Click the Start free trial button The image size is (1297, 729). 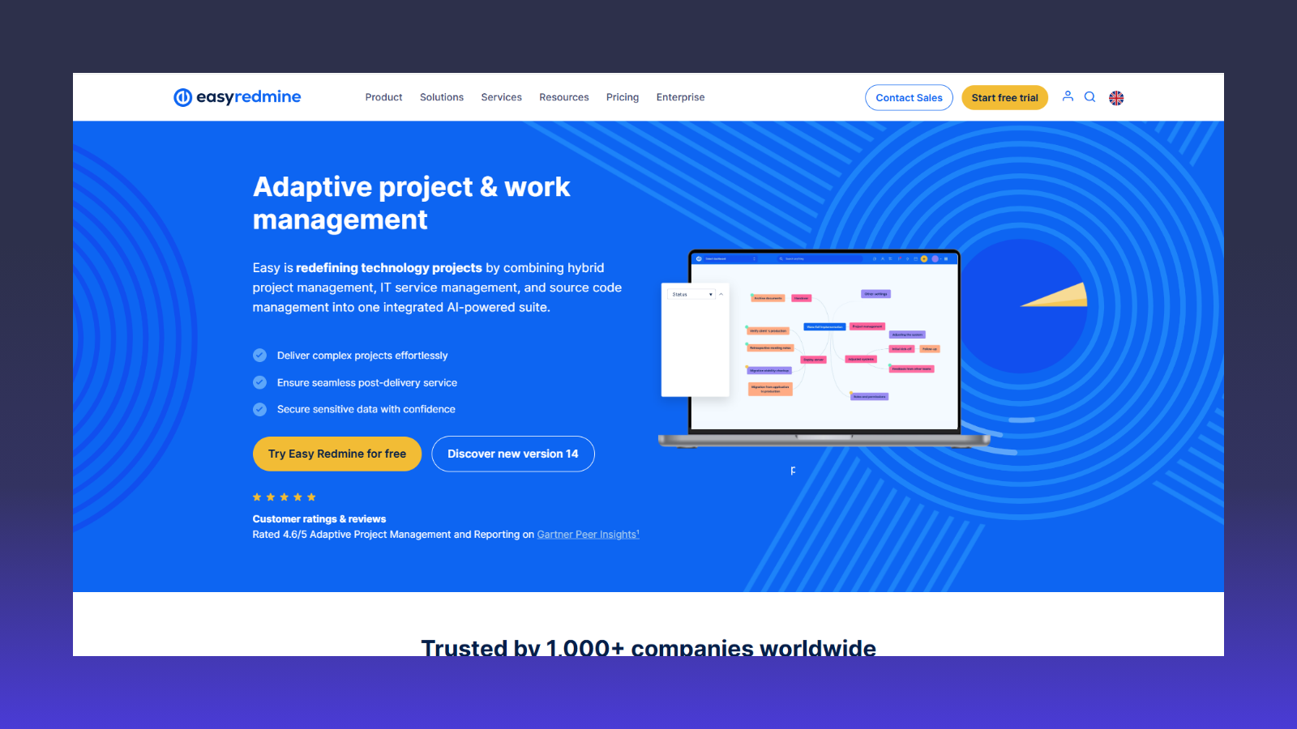tap(1005, 98)
